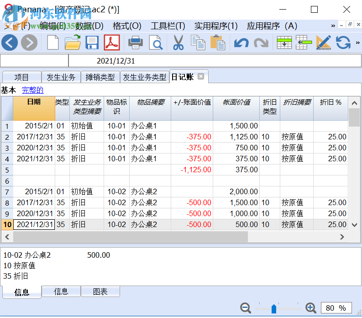Open the 图表 bottom tab
Image resolution: width=362 pixels, height=318 pixels.
pos(100,291)
